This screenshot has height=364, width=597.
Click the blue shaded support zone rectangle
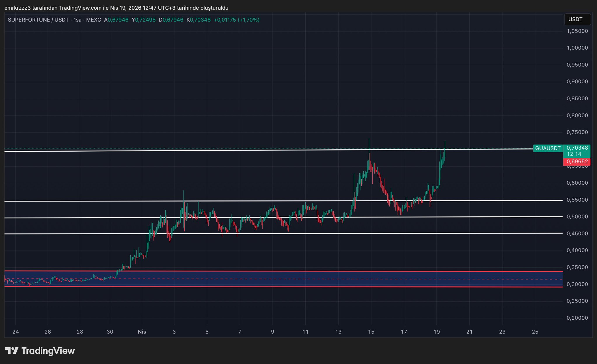pyautogui.click(x=292, y=275)
